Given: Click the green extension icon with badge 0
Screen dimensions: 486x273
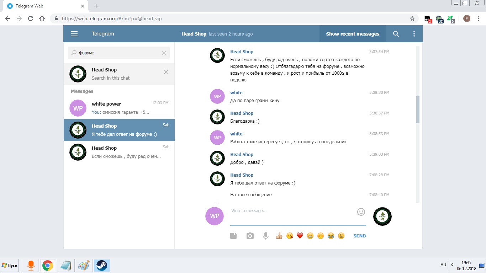Looking at the screenshot, I should pos(451,19).
